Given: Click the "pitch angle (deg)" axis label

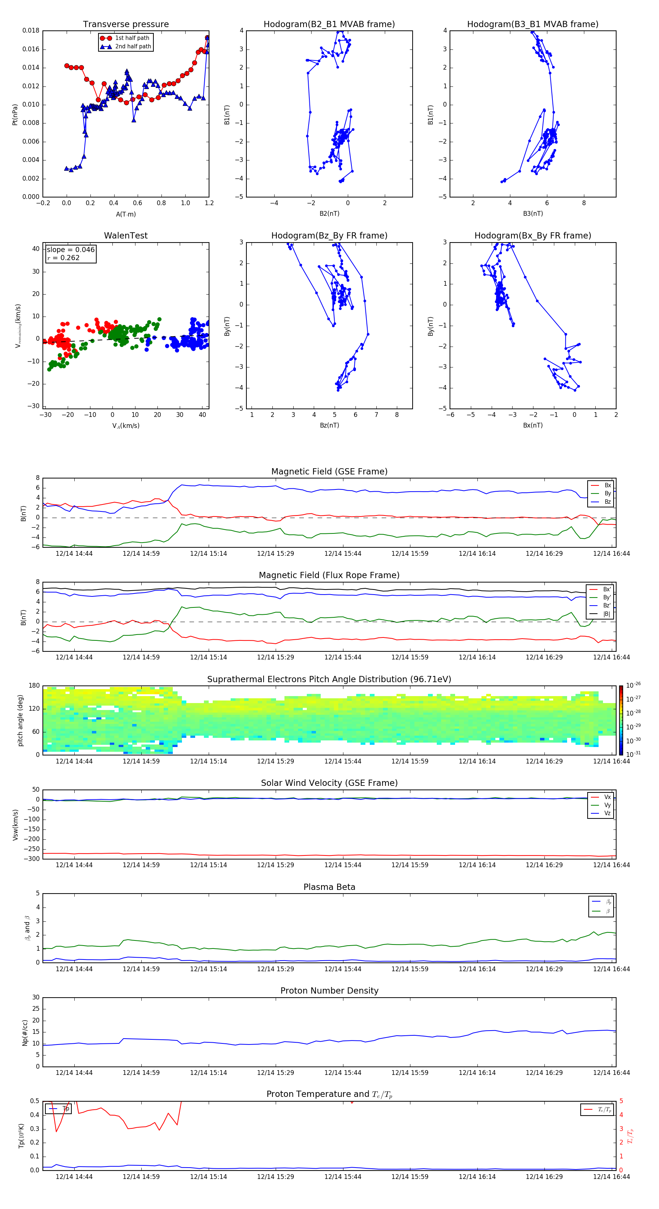Looking at the screenshot, I should tap(20, 720).
